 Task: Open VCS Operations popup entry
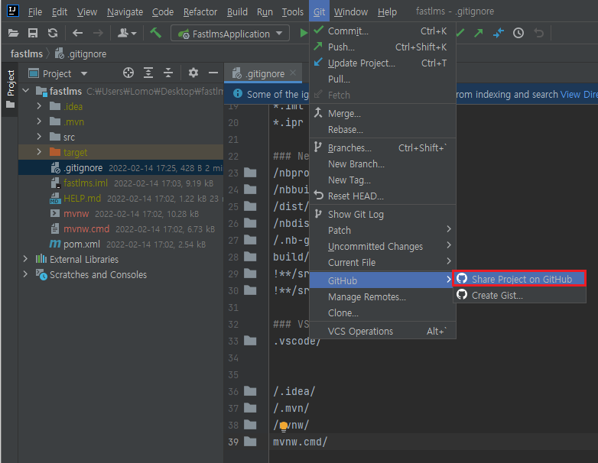(x=382, y=331)
